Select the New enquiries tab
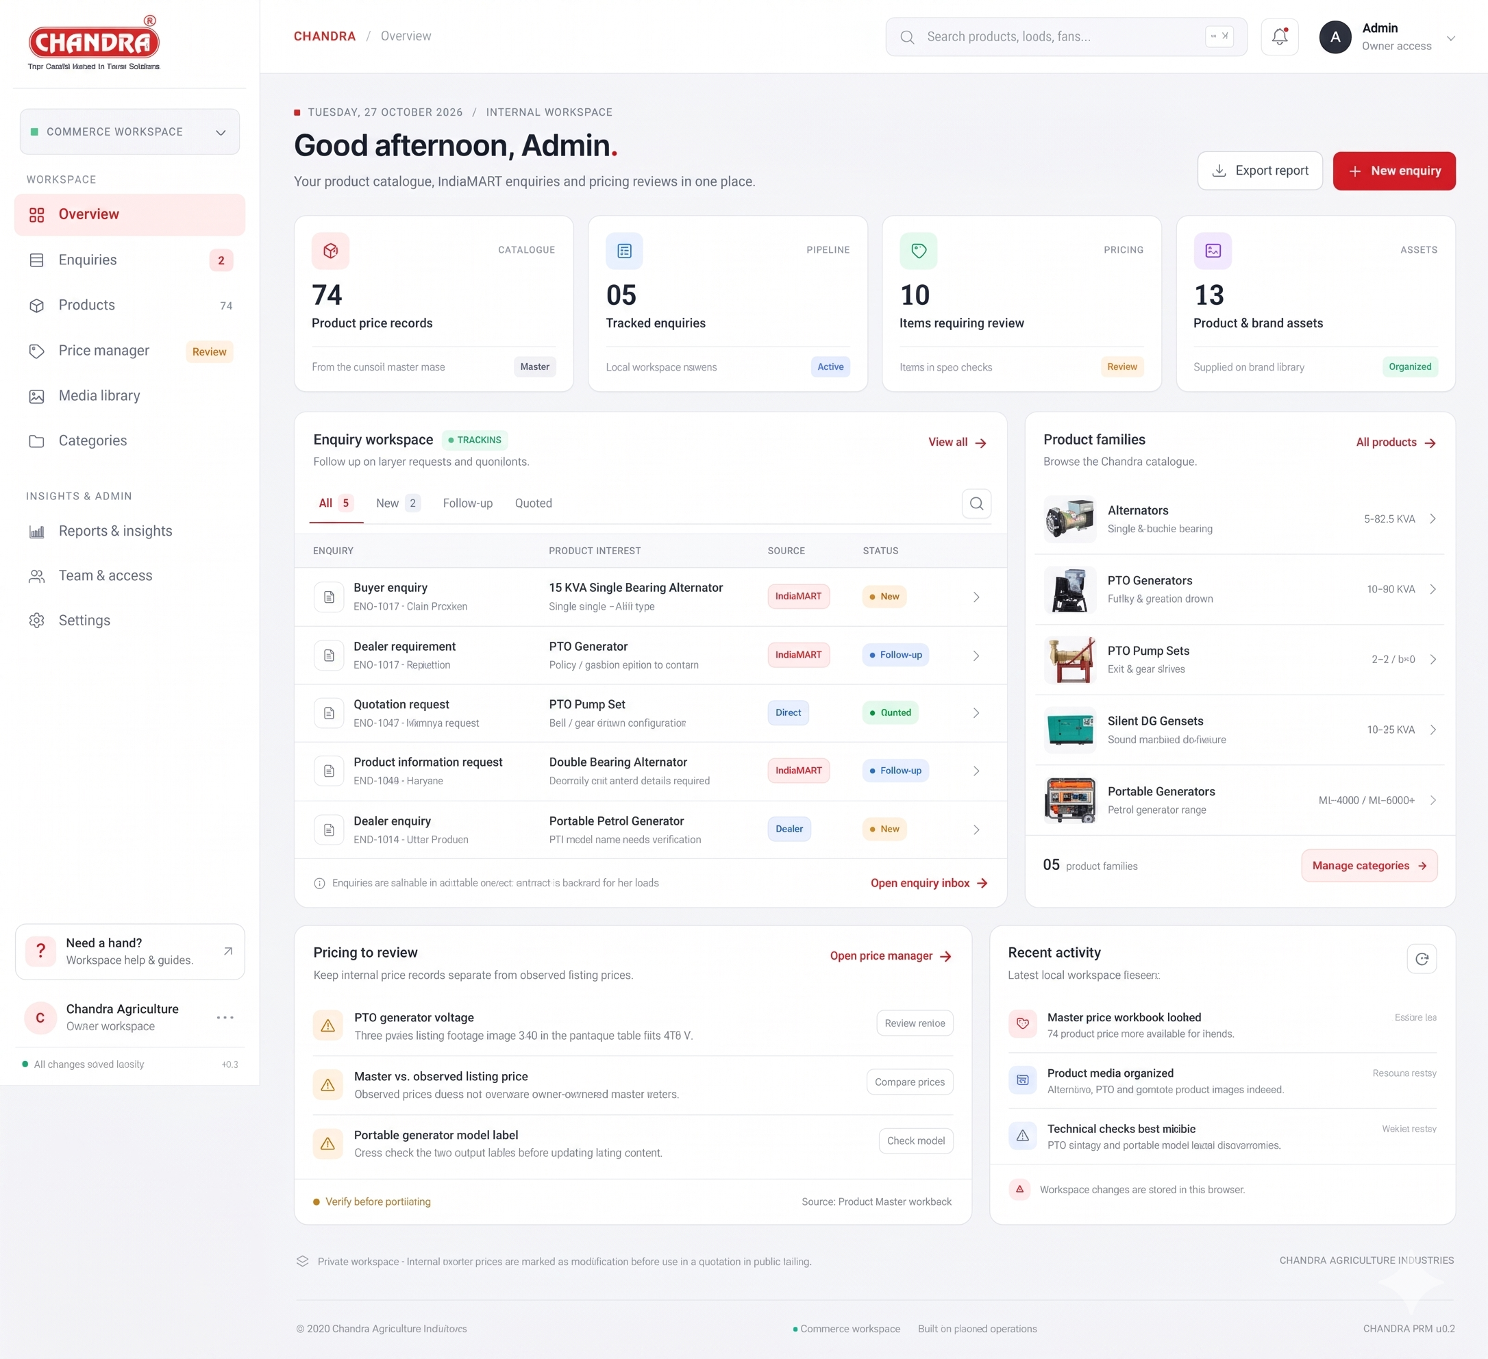Screen dimensions: 1488x1359 click(398, 503)
